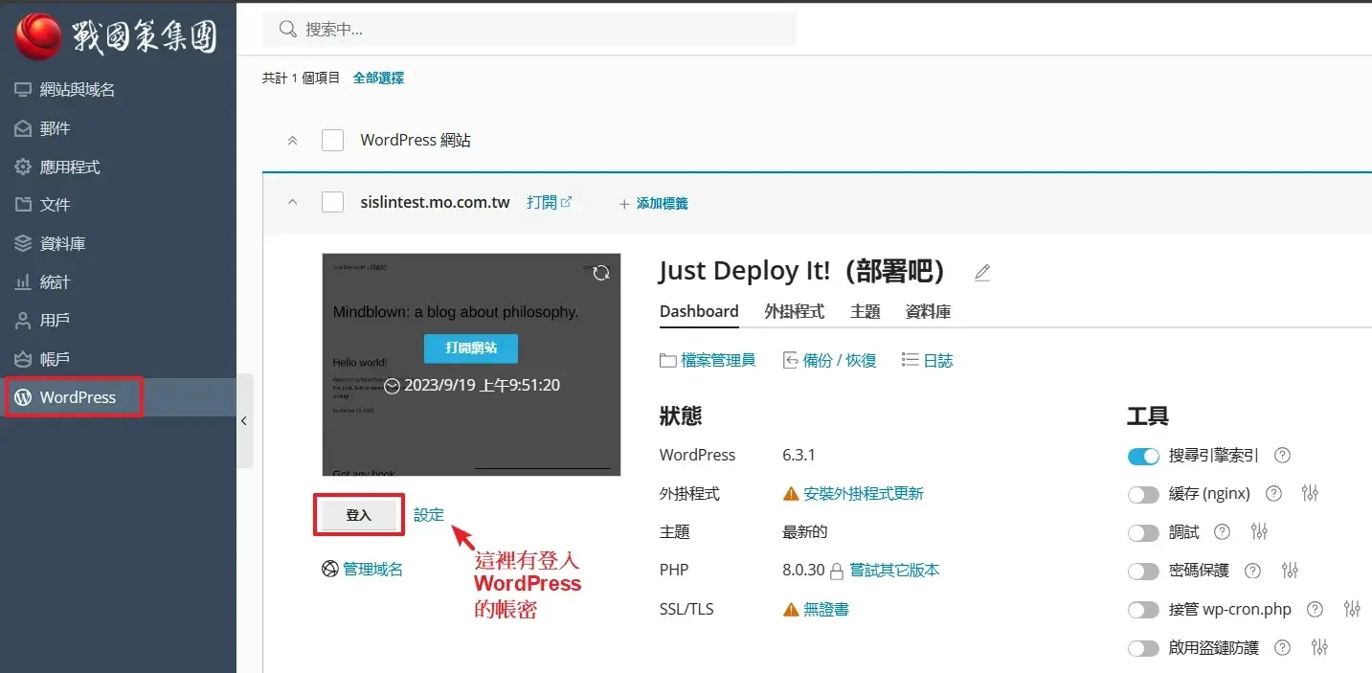Enable the 啟用盜鏈防護 toggle

(1143, 649)
